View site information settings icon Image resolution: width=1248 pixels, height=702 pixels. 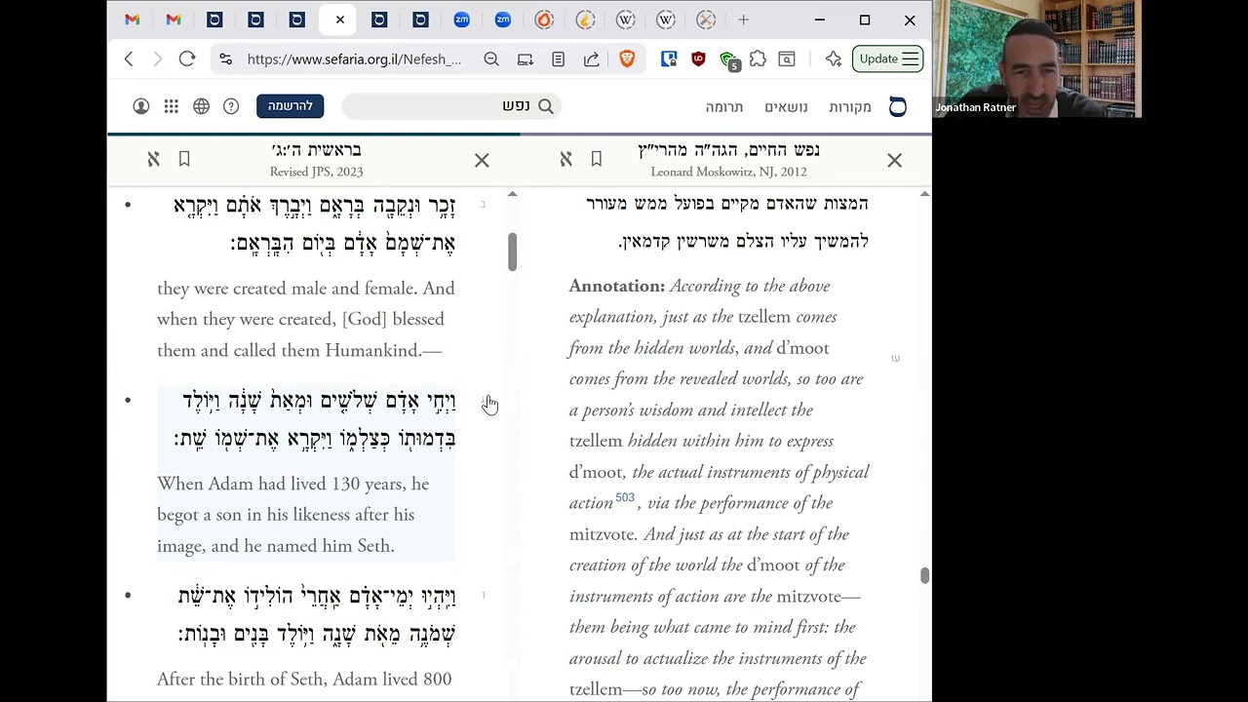[x=226, y=59]
